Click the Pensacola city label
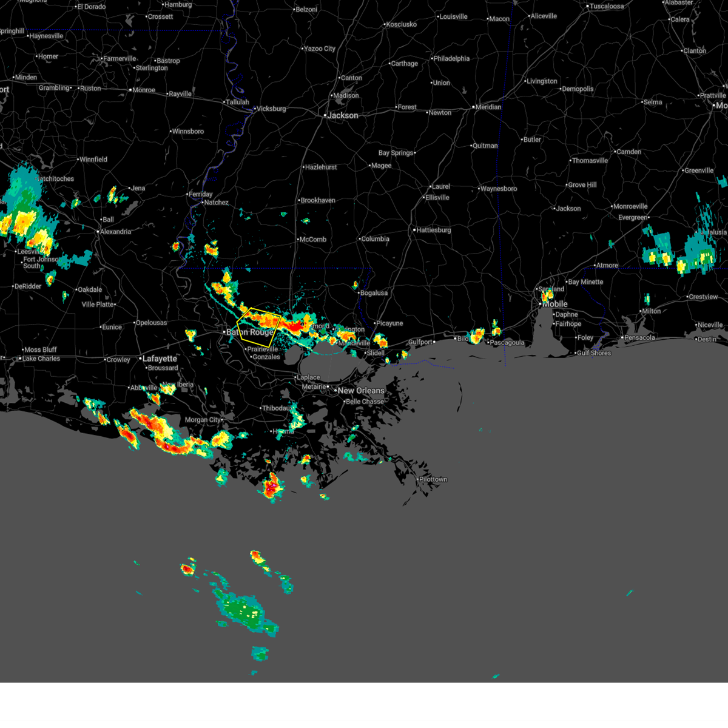This screenshot has width=728, height=728. [x=640, y=337]
